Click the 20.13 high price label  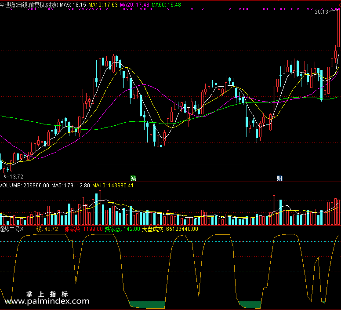coord(321,12)
